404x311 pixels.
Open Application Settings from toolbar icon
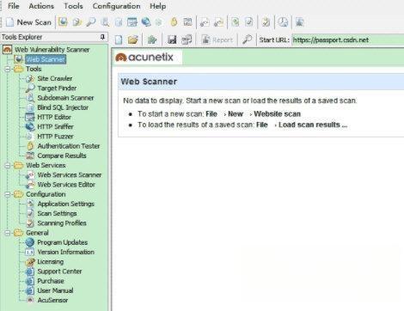236,22
